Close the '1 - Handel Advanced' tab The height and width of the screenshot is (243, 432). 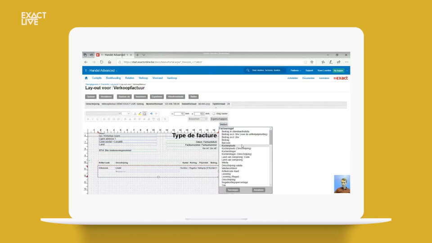(x=131, y=55)
